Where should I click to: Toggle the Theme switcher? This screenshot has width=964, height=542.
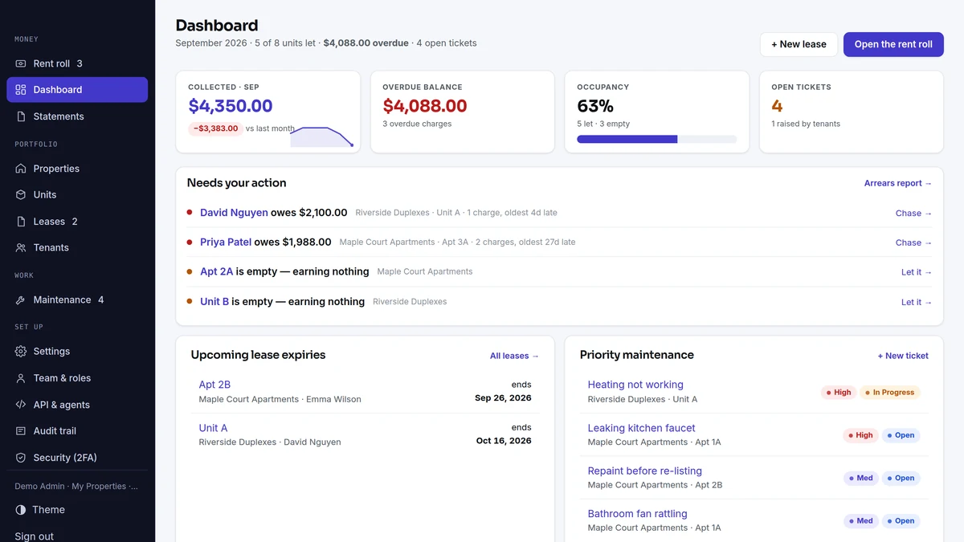[77, 510]
